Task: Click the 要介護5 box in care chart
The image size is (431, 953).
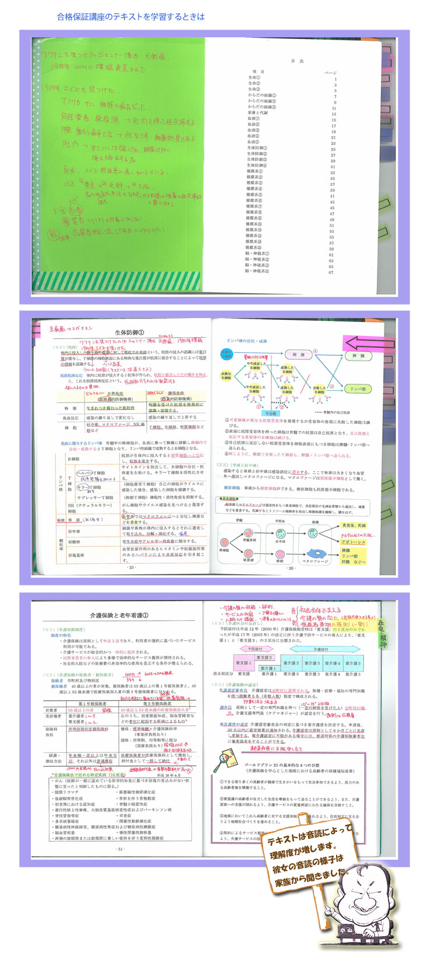Action: [352, 663]
